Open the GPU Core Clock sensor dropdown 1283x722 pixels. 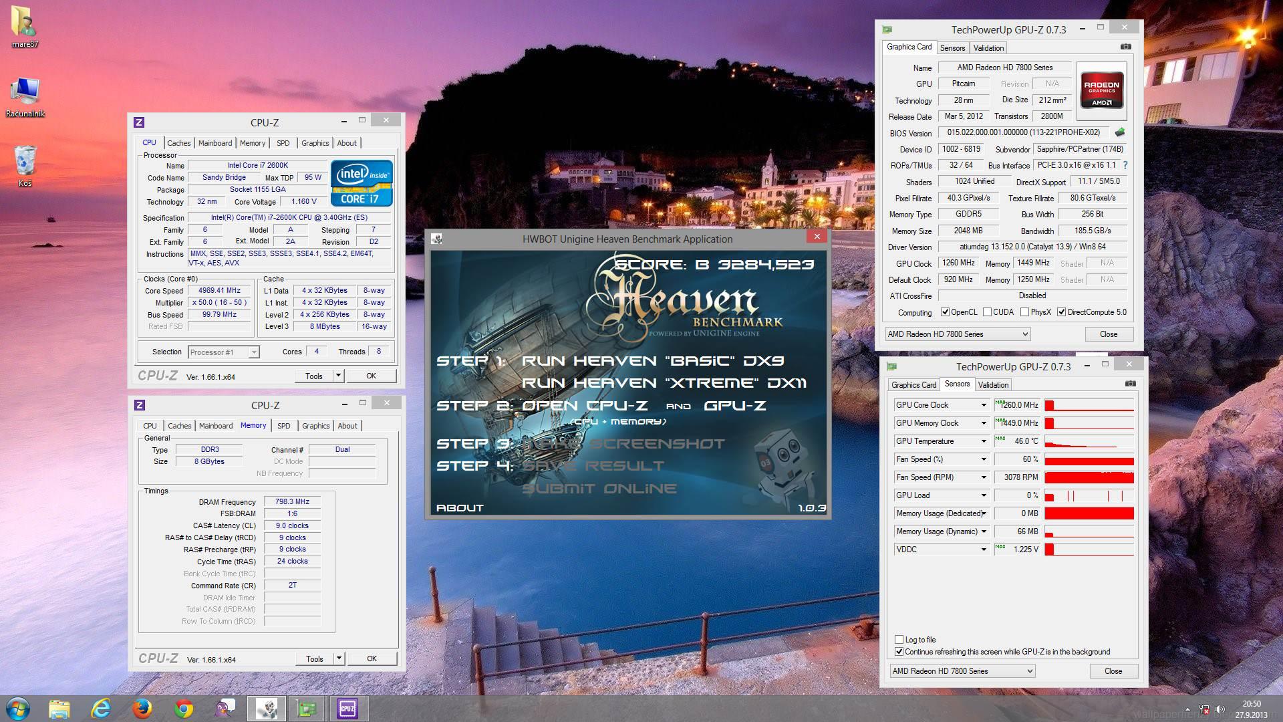984,405
